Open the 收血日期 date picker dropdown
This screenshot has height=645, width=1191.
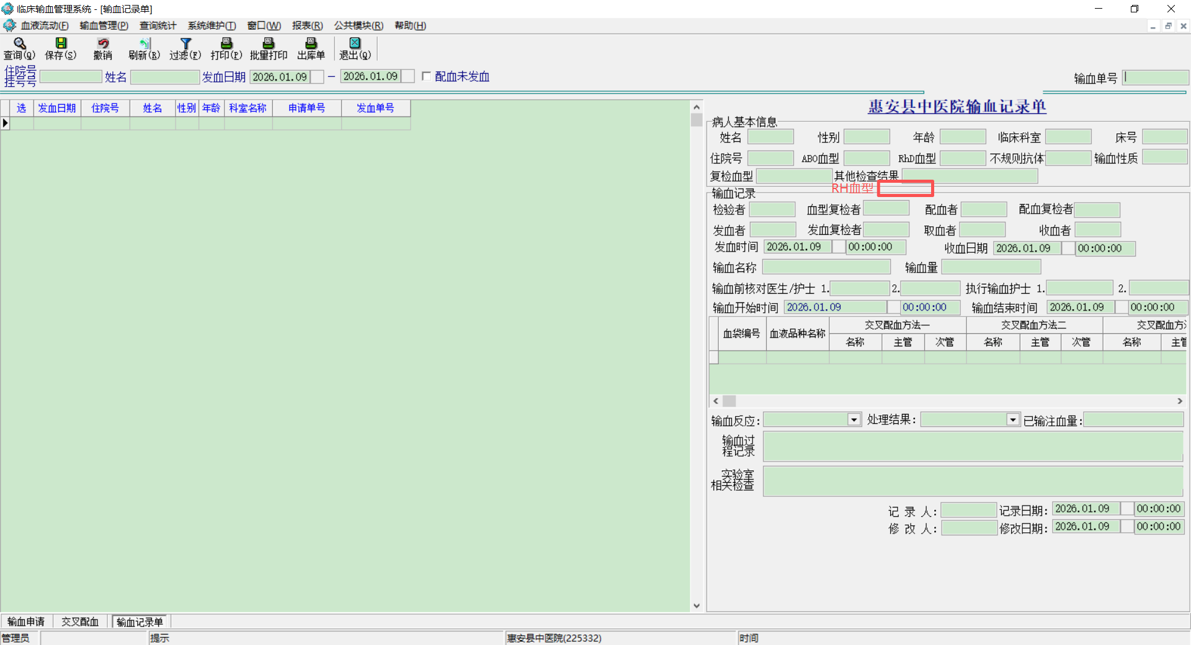click(1068, 248)
